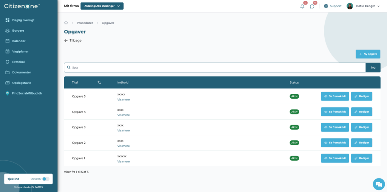Select the Opgave 2 title cell
The image size is (387, 192).
[79, 143]
